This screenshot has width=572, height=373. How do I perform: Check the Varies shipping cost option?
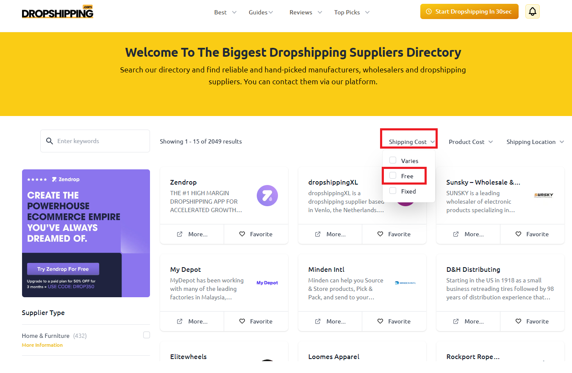point(393,160)
